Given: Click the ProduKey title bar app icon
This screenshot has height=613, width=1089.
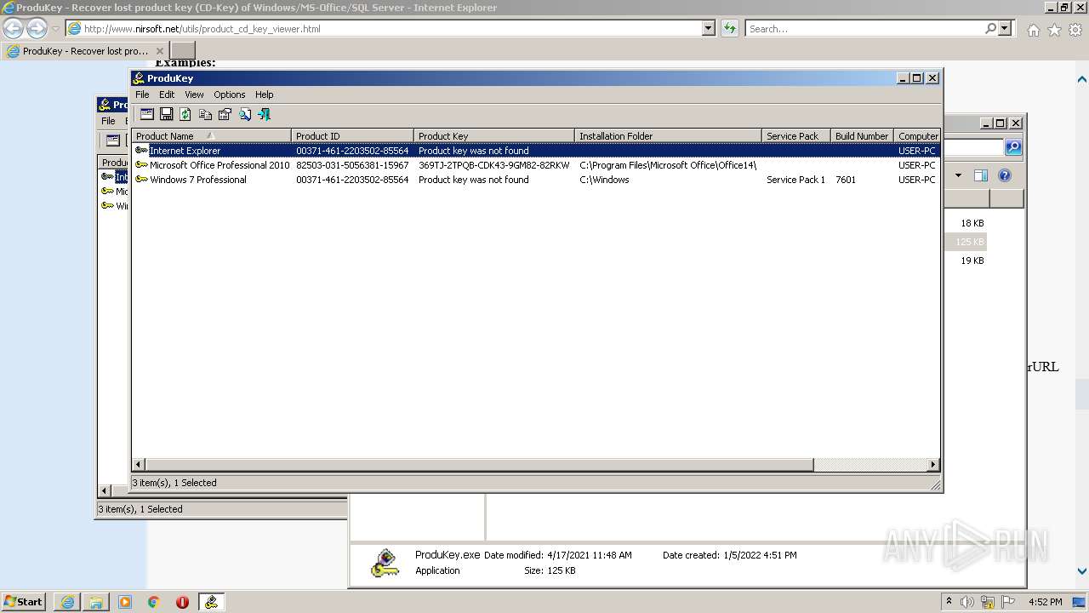Looking at the screenshot, I should click(139, 78).
